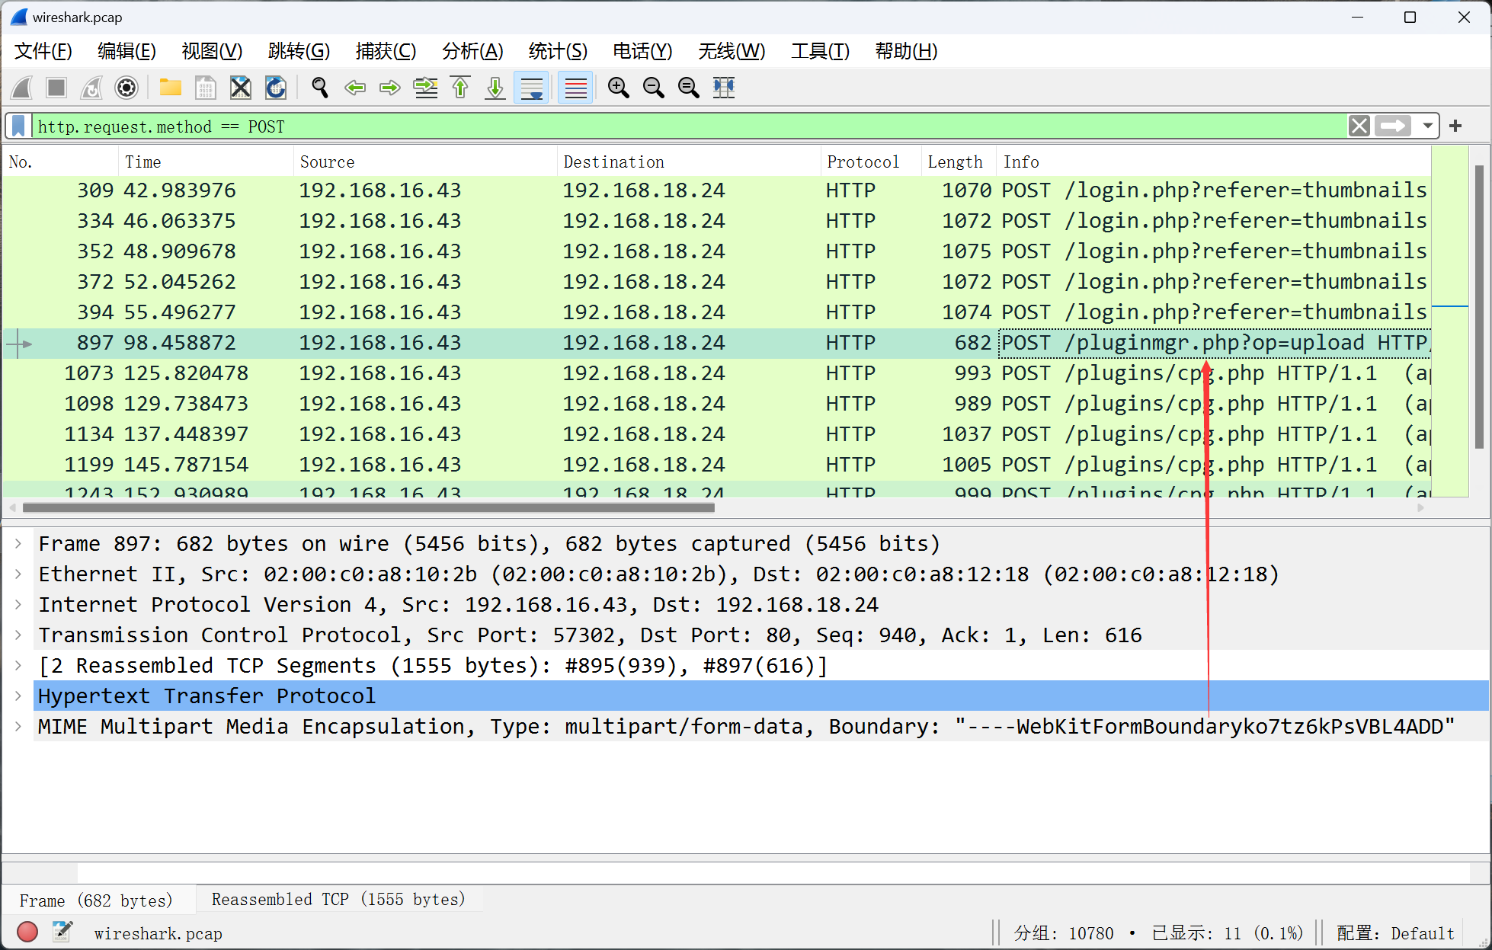Reload the capture file
The width and height of the screenshot is (1492, 950).
pyautogui.click(x=275, y=88)
